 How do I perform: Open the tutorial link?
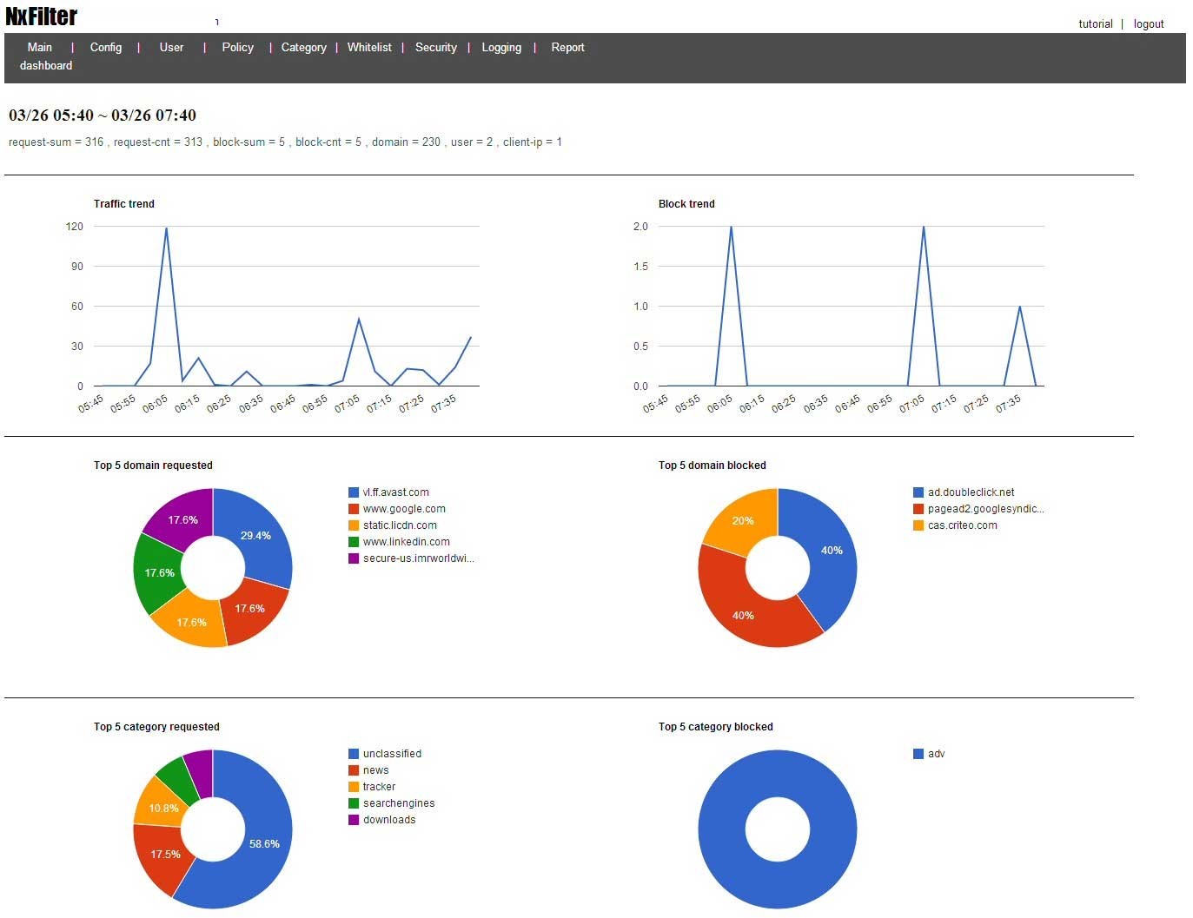point(1095,24)
